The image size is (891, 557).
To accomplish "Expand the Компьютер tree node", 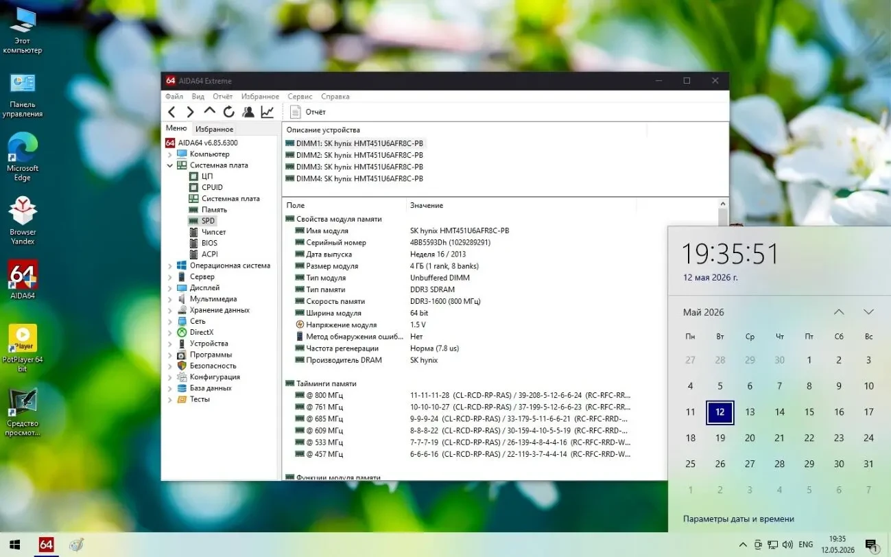I will click(171, 154).
